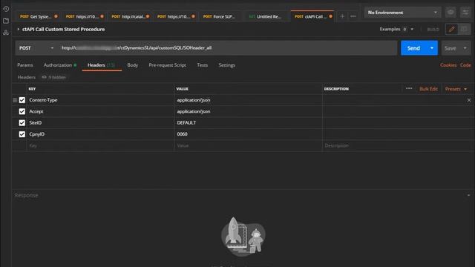This screenshot has height=267, width=475.
Task: Expand the request name description arrow
Action: pyautogui.click(x=18, y=29)
